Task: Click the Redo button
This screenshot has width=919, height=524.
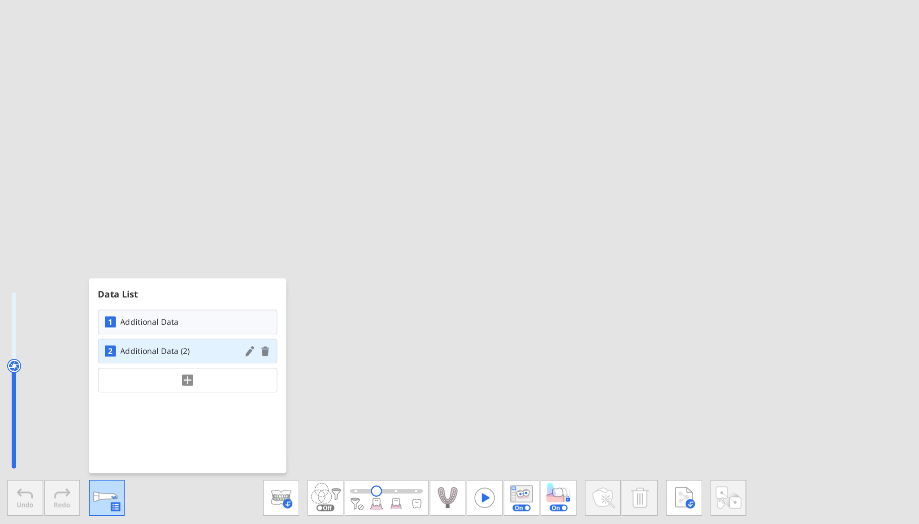Action: 62,498
